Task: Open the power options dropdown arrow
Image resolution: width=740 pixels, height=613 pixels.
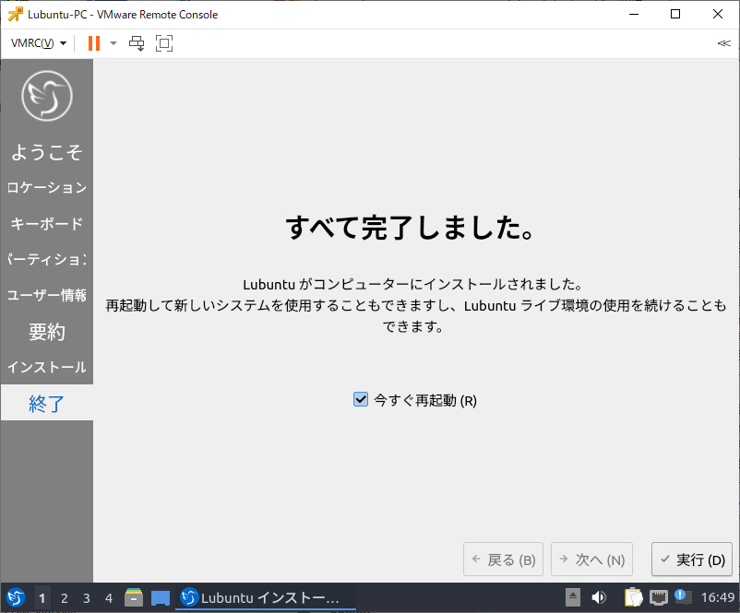Action: coord(113,43)
